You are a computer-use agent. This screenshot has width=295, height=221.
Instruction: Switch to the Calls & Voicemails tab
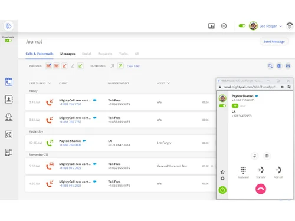coord(40,54)
